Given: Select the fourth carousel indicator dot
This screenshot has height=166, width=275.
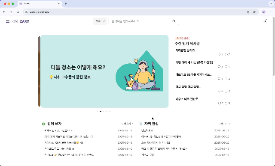Looking at the screenshot, I should pos(107,111).
